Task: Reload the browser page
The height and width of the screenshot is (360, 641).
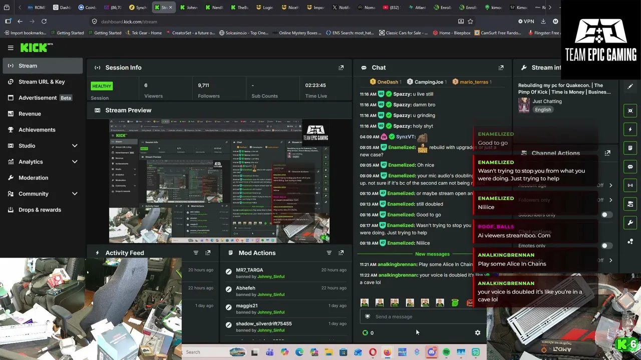Action: click(44, 21)
